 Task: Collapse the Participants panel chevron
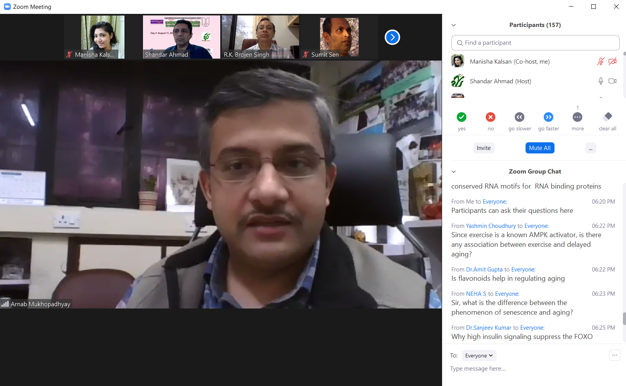[454, 25]
